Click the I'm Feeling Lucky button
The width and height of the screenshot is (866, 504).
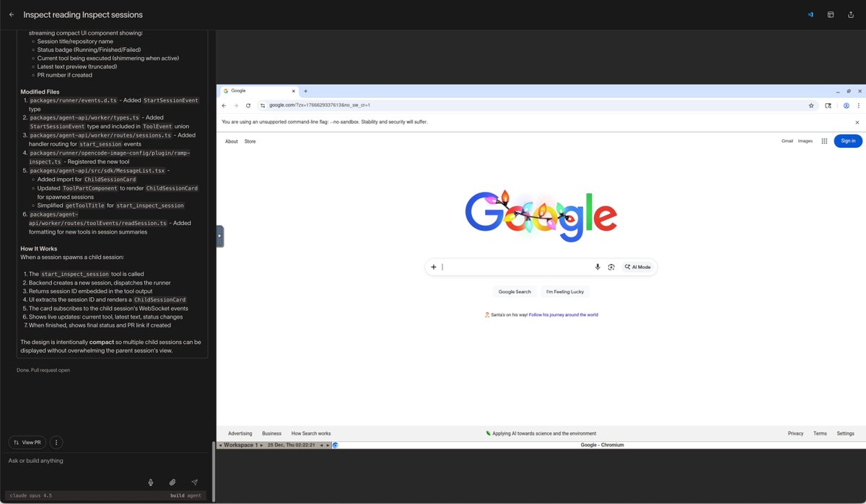pos(565,292)
